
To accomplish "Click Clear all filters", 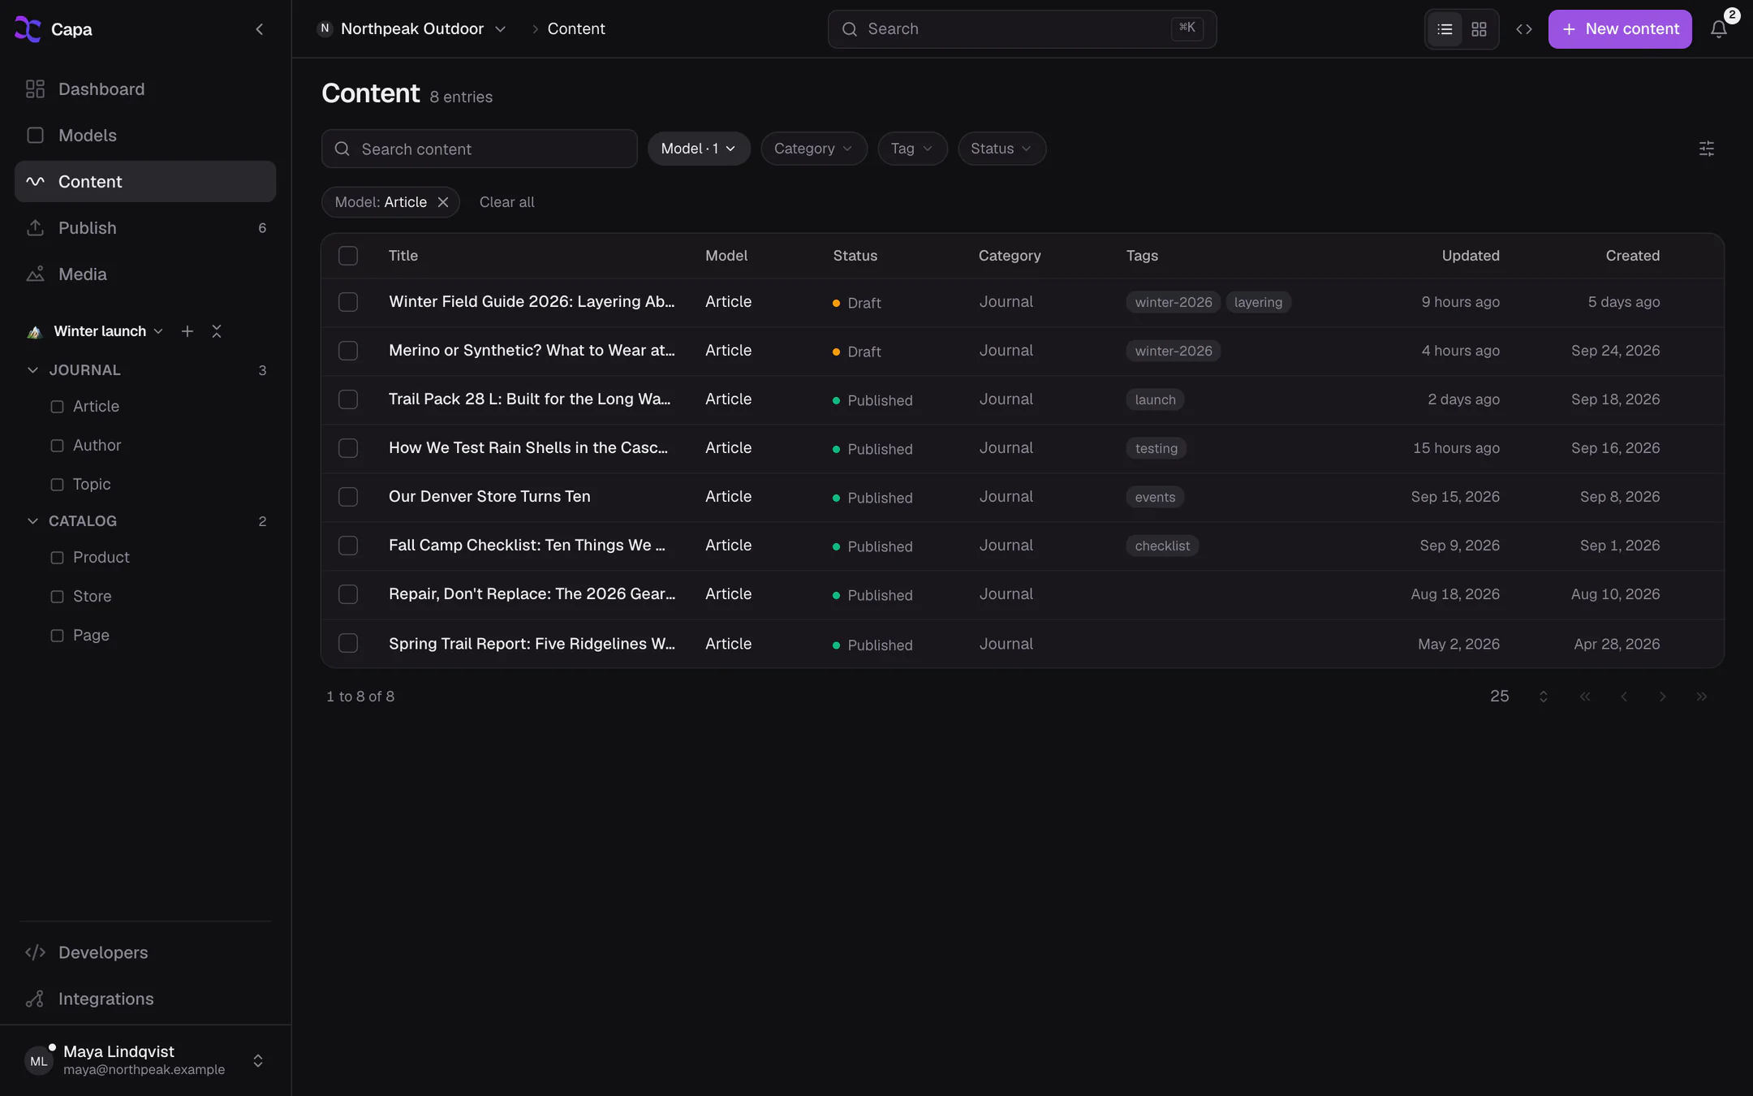I will [506, 202].
